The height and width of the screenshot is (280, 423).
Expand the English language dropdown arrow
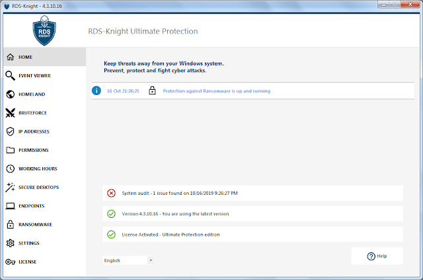click(x=151, y=260)
